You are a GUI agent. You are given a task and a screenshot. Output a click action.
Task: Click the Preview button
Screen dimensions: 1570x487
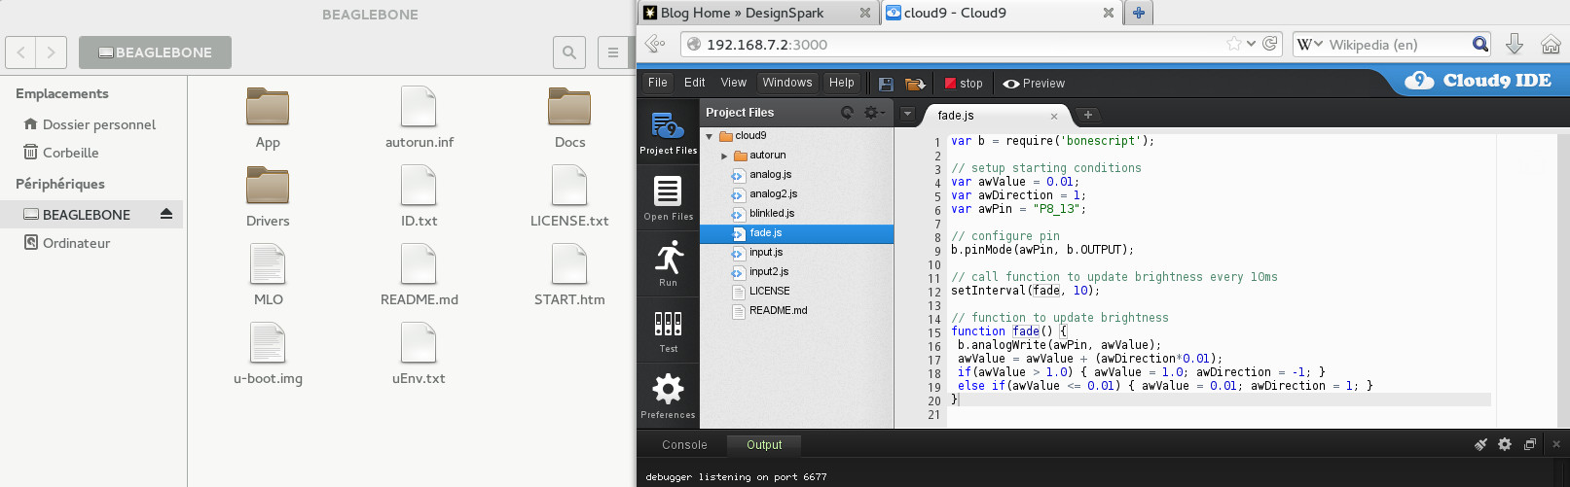pyautogui.click(x=1034, y=84)
